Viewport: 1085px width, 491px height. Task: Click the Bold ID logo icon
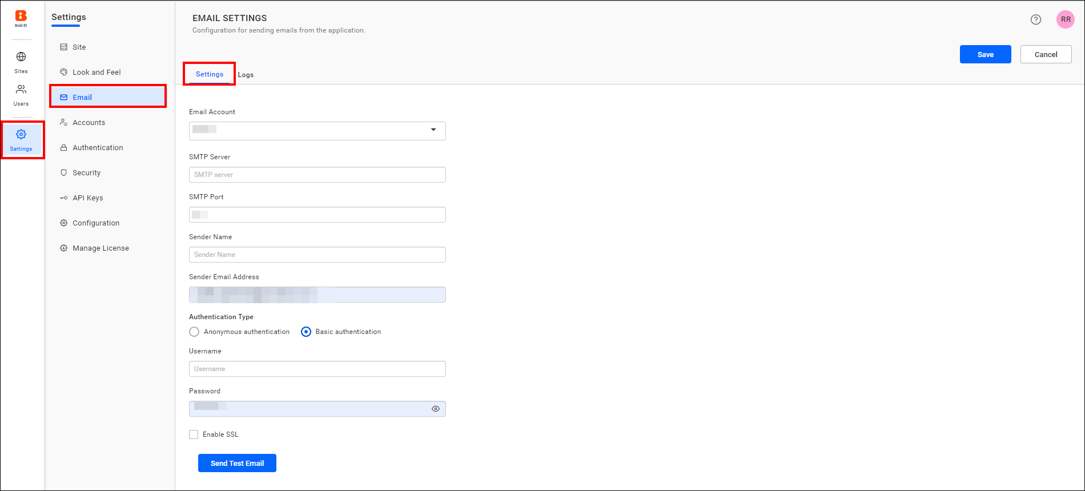click(21, 18)
